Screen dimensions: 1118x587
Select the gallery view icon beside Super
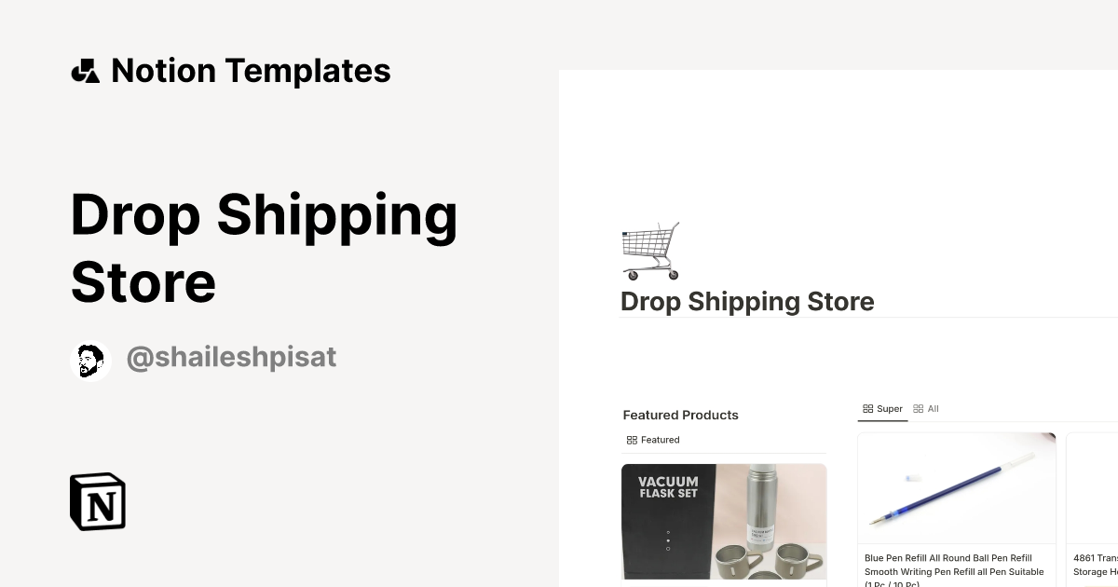(868, 408)
